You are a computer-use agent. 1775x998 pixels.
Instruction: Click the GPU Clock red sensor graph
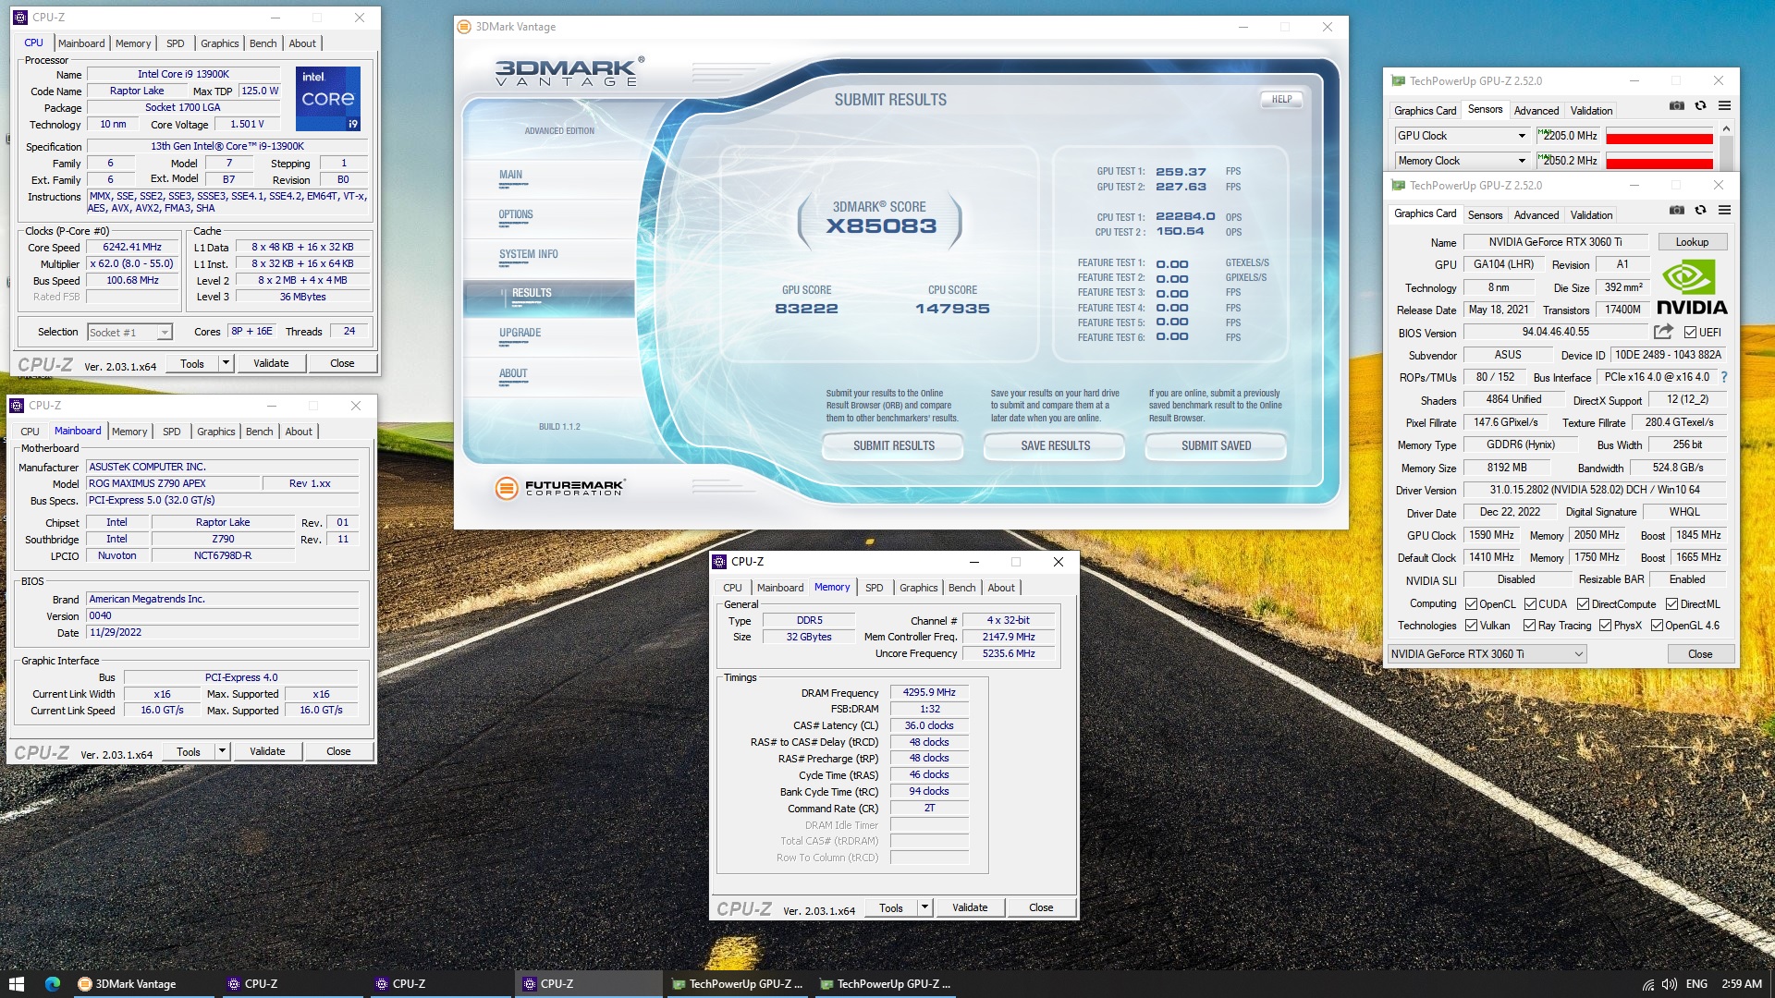1659,136
